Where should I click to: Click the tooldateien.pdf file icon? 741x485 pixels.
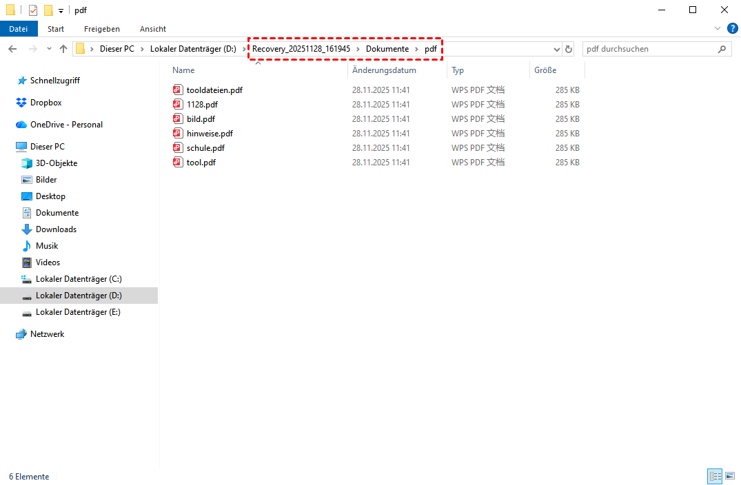178,90
